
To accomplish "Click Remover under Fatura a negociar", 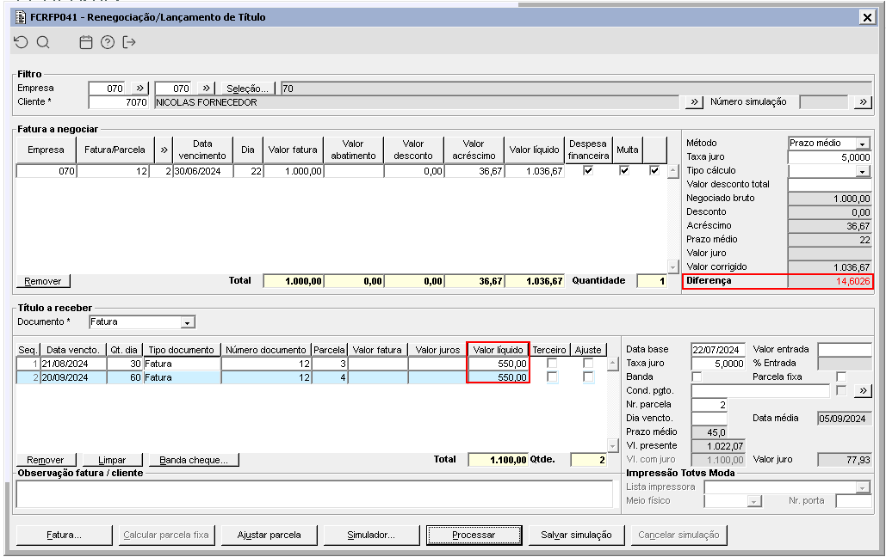I will coord(43,281).
